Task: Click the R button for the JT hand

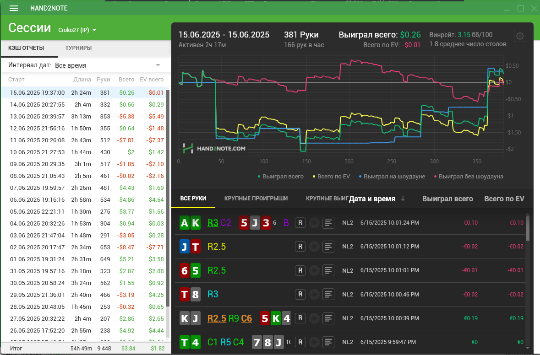Action: click(x=300, y=247)
